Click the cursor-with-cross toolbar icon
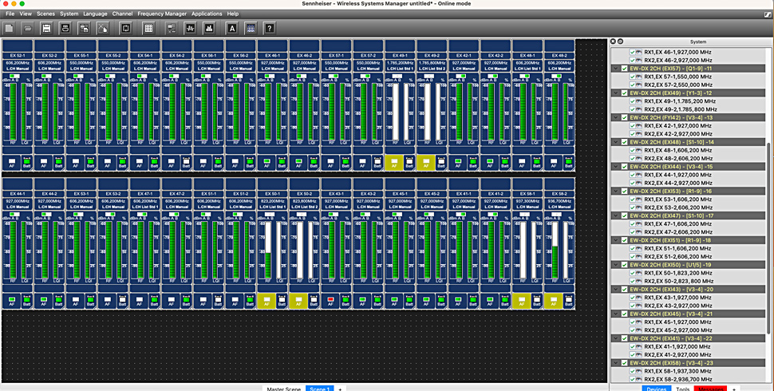Image resolution: width=774 pixels, height=391 pixels. point(101,28)
